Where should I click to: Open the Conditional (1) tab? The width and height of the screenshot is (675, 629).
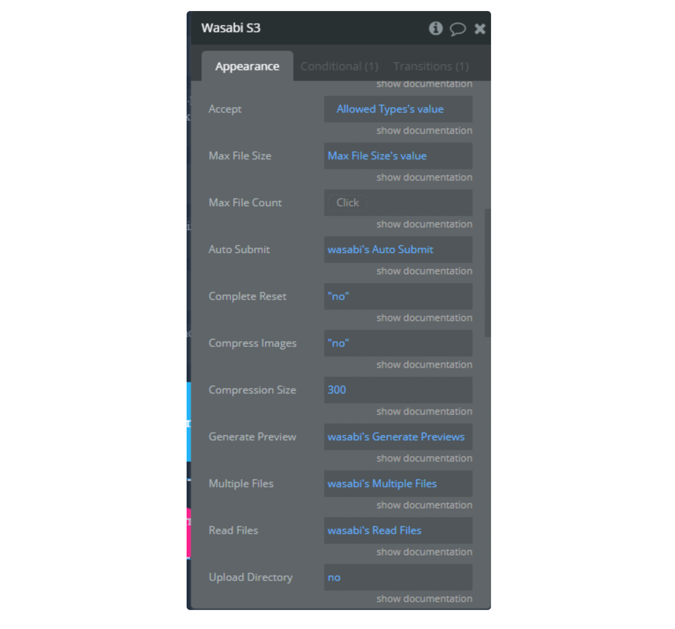pos(339,66)
